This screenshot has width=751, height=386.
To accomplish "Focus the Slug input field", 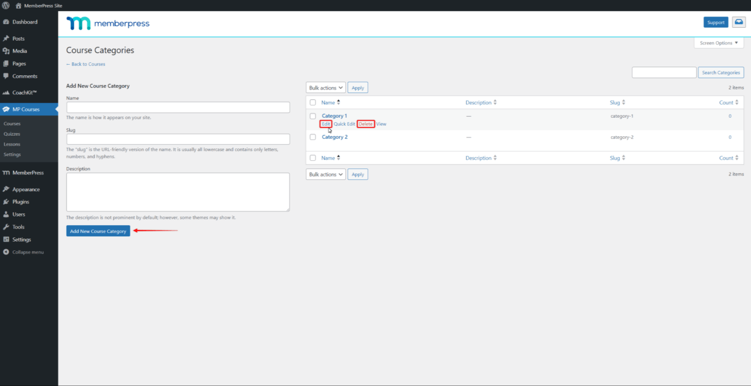I will (178, 139).
